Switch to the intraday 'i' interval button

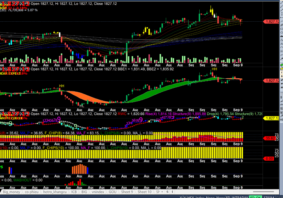pyautogui.click(x=281, y=73)
